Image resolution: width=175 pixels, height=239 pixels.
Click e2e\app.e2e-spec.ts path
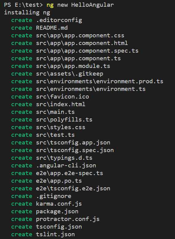[x=70, y=173]
